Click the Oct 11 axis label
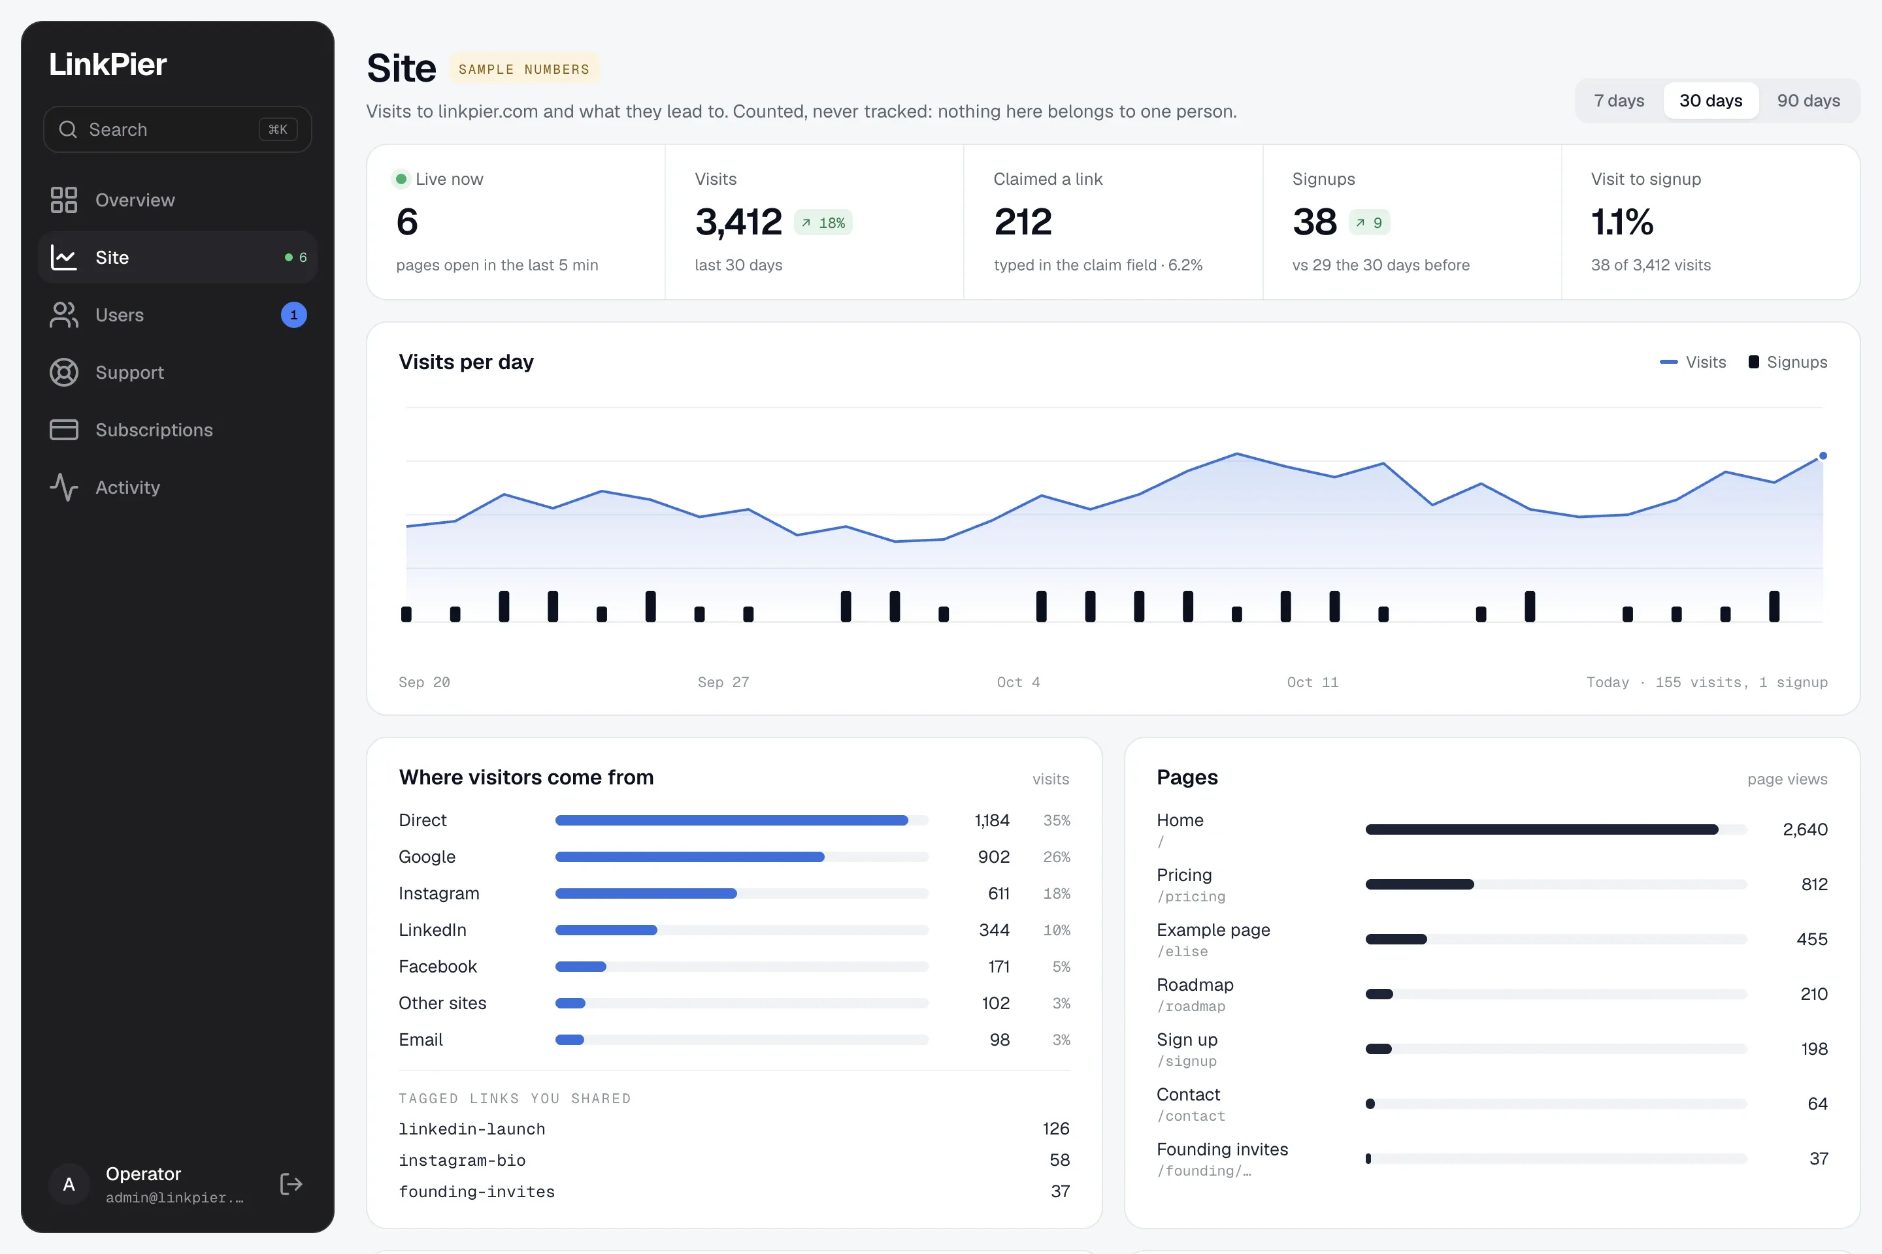The height and width of the screenshot is (1254, 1882). point(1312,682)
